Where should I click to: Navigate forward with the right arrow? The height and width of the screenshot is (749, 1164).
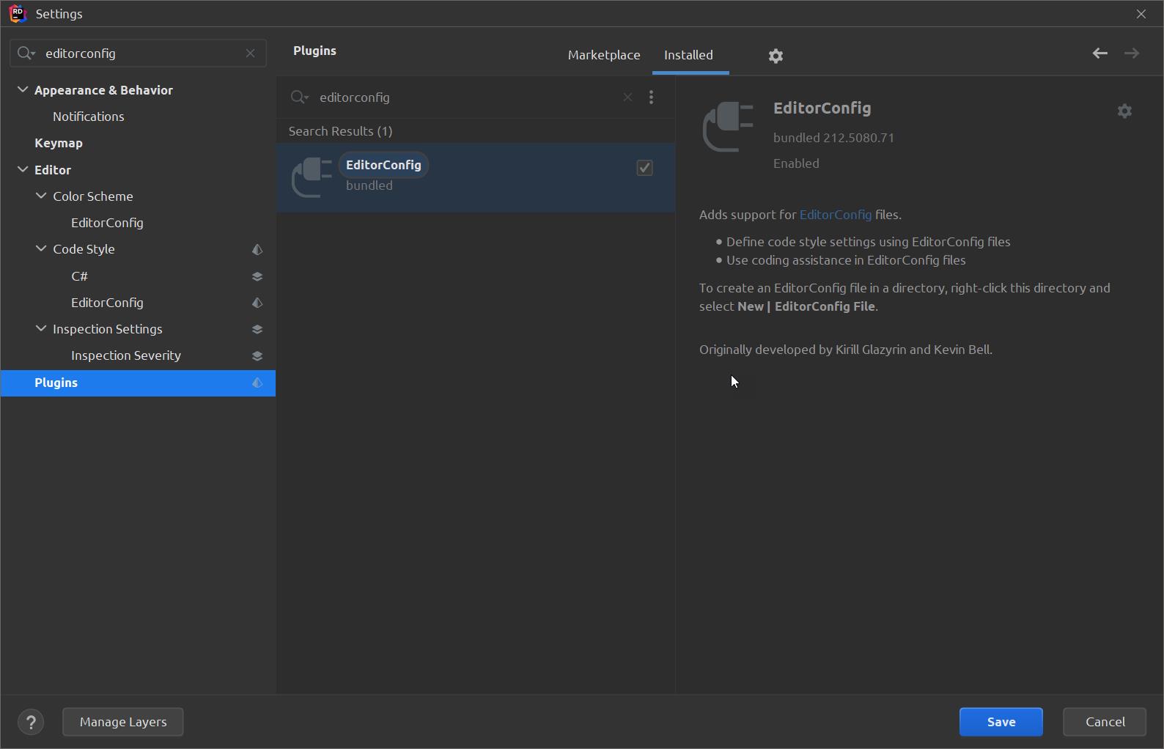coord(1132,53)
